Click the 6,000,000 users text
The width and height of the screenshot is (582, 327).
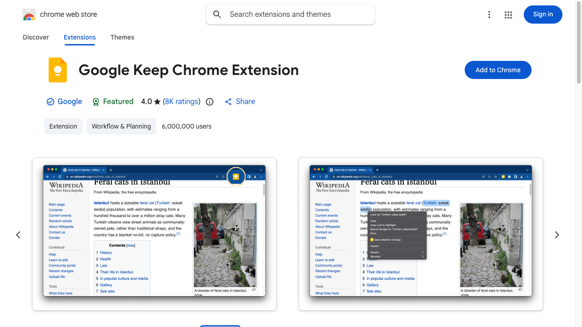click(187, 126)
